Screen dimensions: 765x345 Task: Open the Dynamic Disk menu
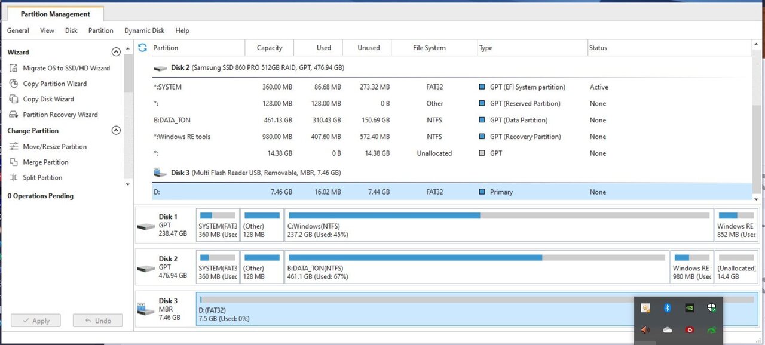tap(144, 30)
